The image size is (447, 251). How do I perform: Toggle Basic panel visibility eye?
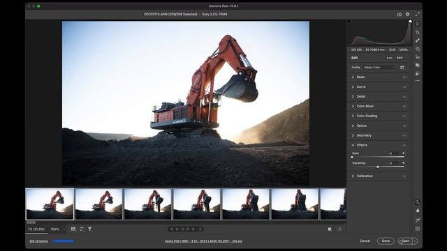pos(404,77)
